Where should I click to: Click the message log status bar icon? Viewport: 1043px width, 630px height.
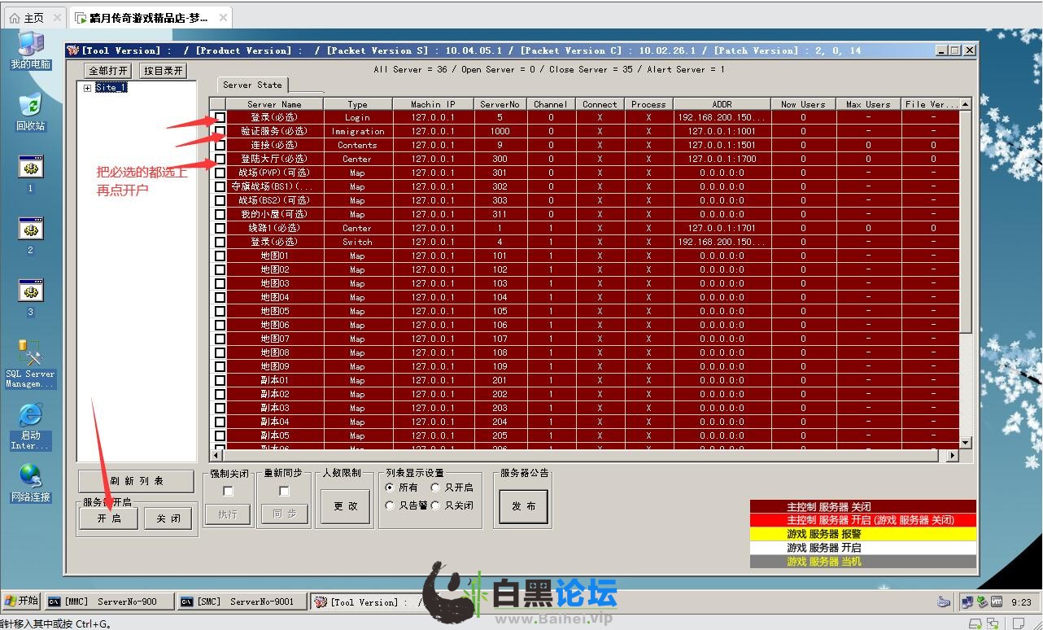[1019, 623]
